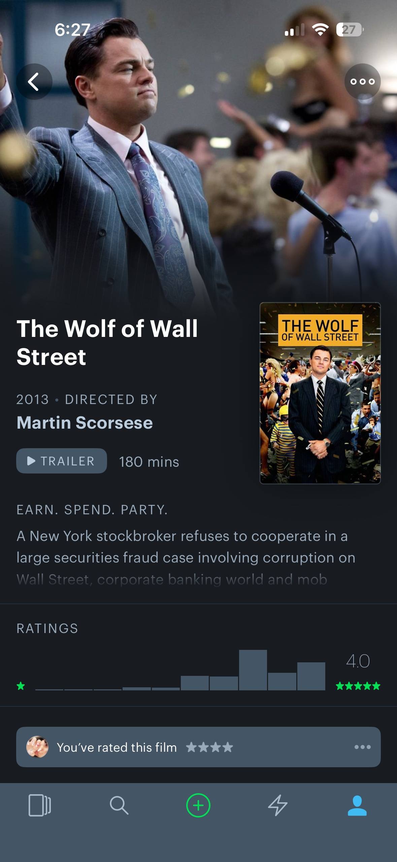
Task: Play the film trailer
Action: click(62, 461)
